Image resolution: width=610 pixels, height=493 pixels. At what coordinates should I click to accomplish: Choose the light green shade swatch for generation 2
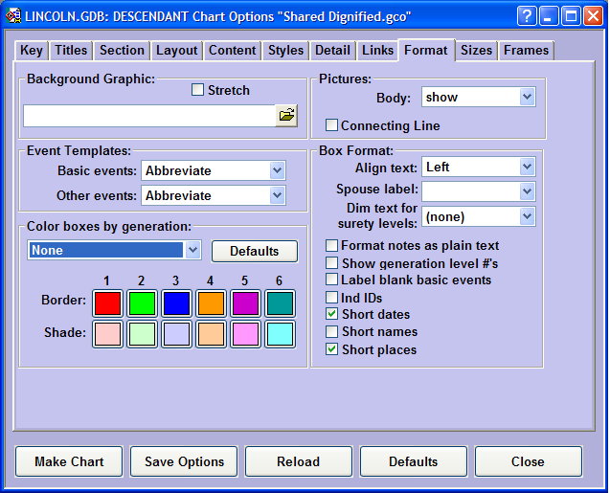tap(142, 334)
